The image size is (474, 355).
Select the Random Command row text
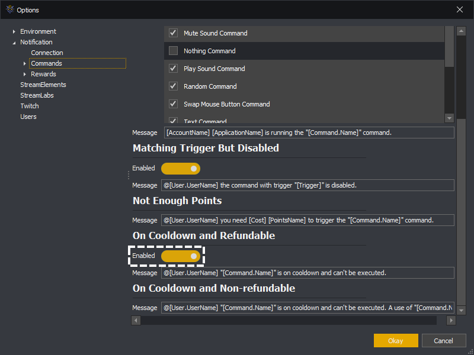tap(210, 86)
